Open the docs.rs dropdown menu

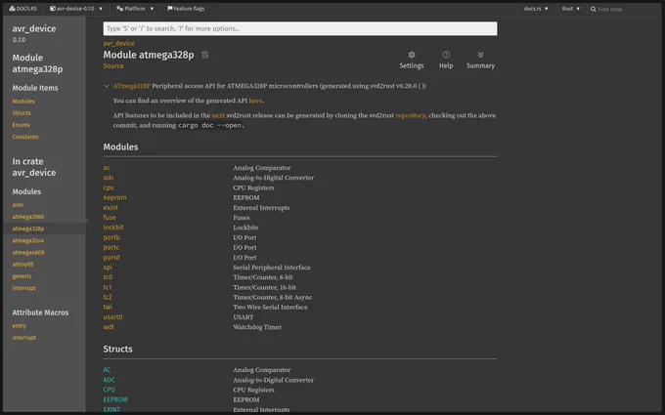(536, 9)
